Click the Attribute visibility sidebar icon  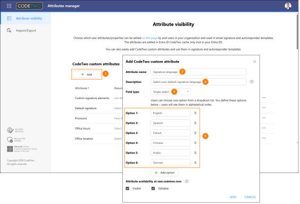[9, 19]
